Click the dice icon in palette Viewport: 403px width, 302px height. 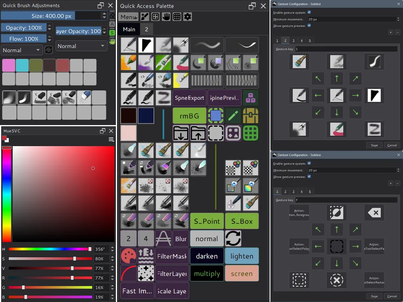pos(233,133)
